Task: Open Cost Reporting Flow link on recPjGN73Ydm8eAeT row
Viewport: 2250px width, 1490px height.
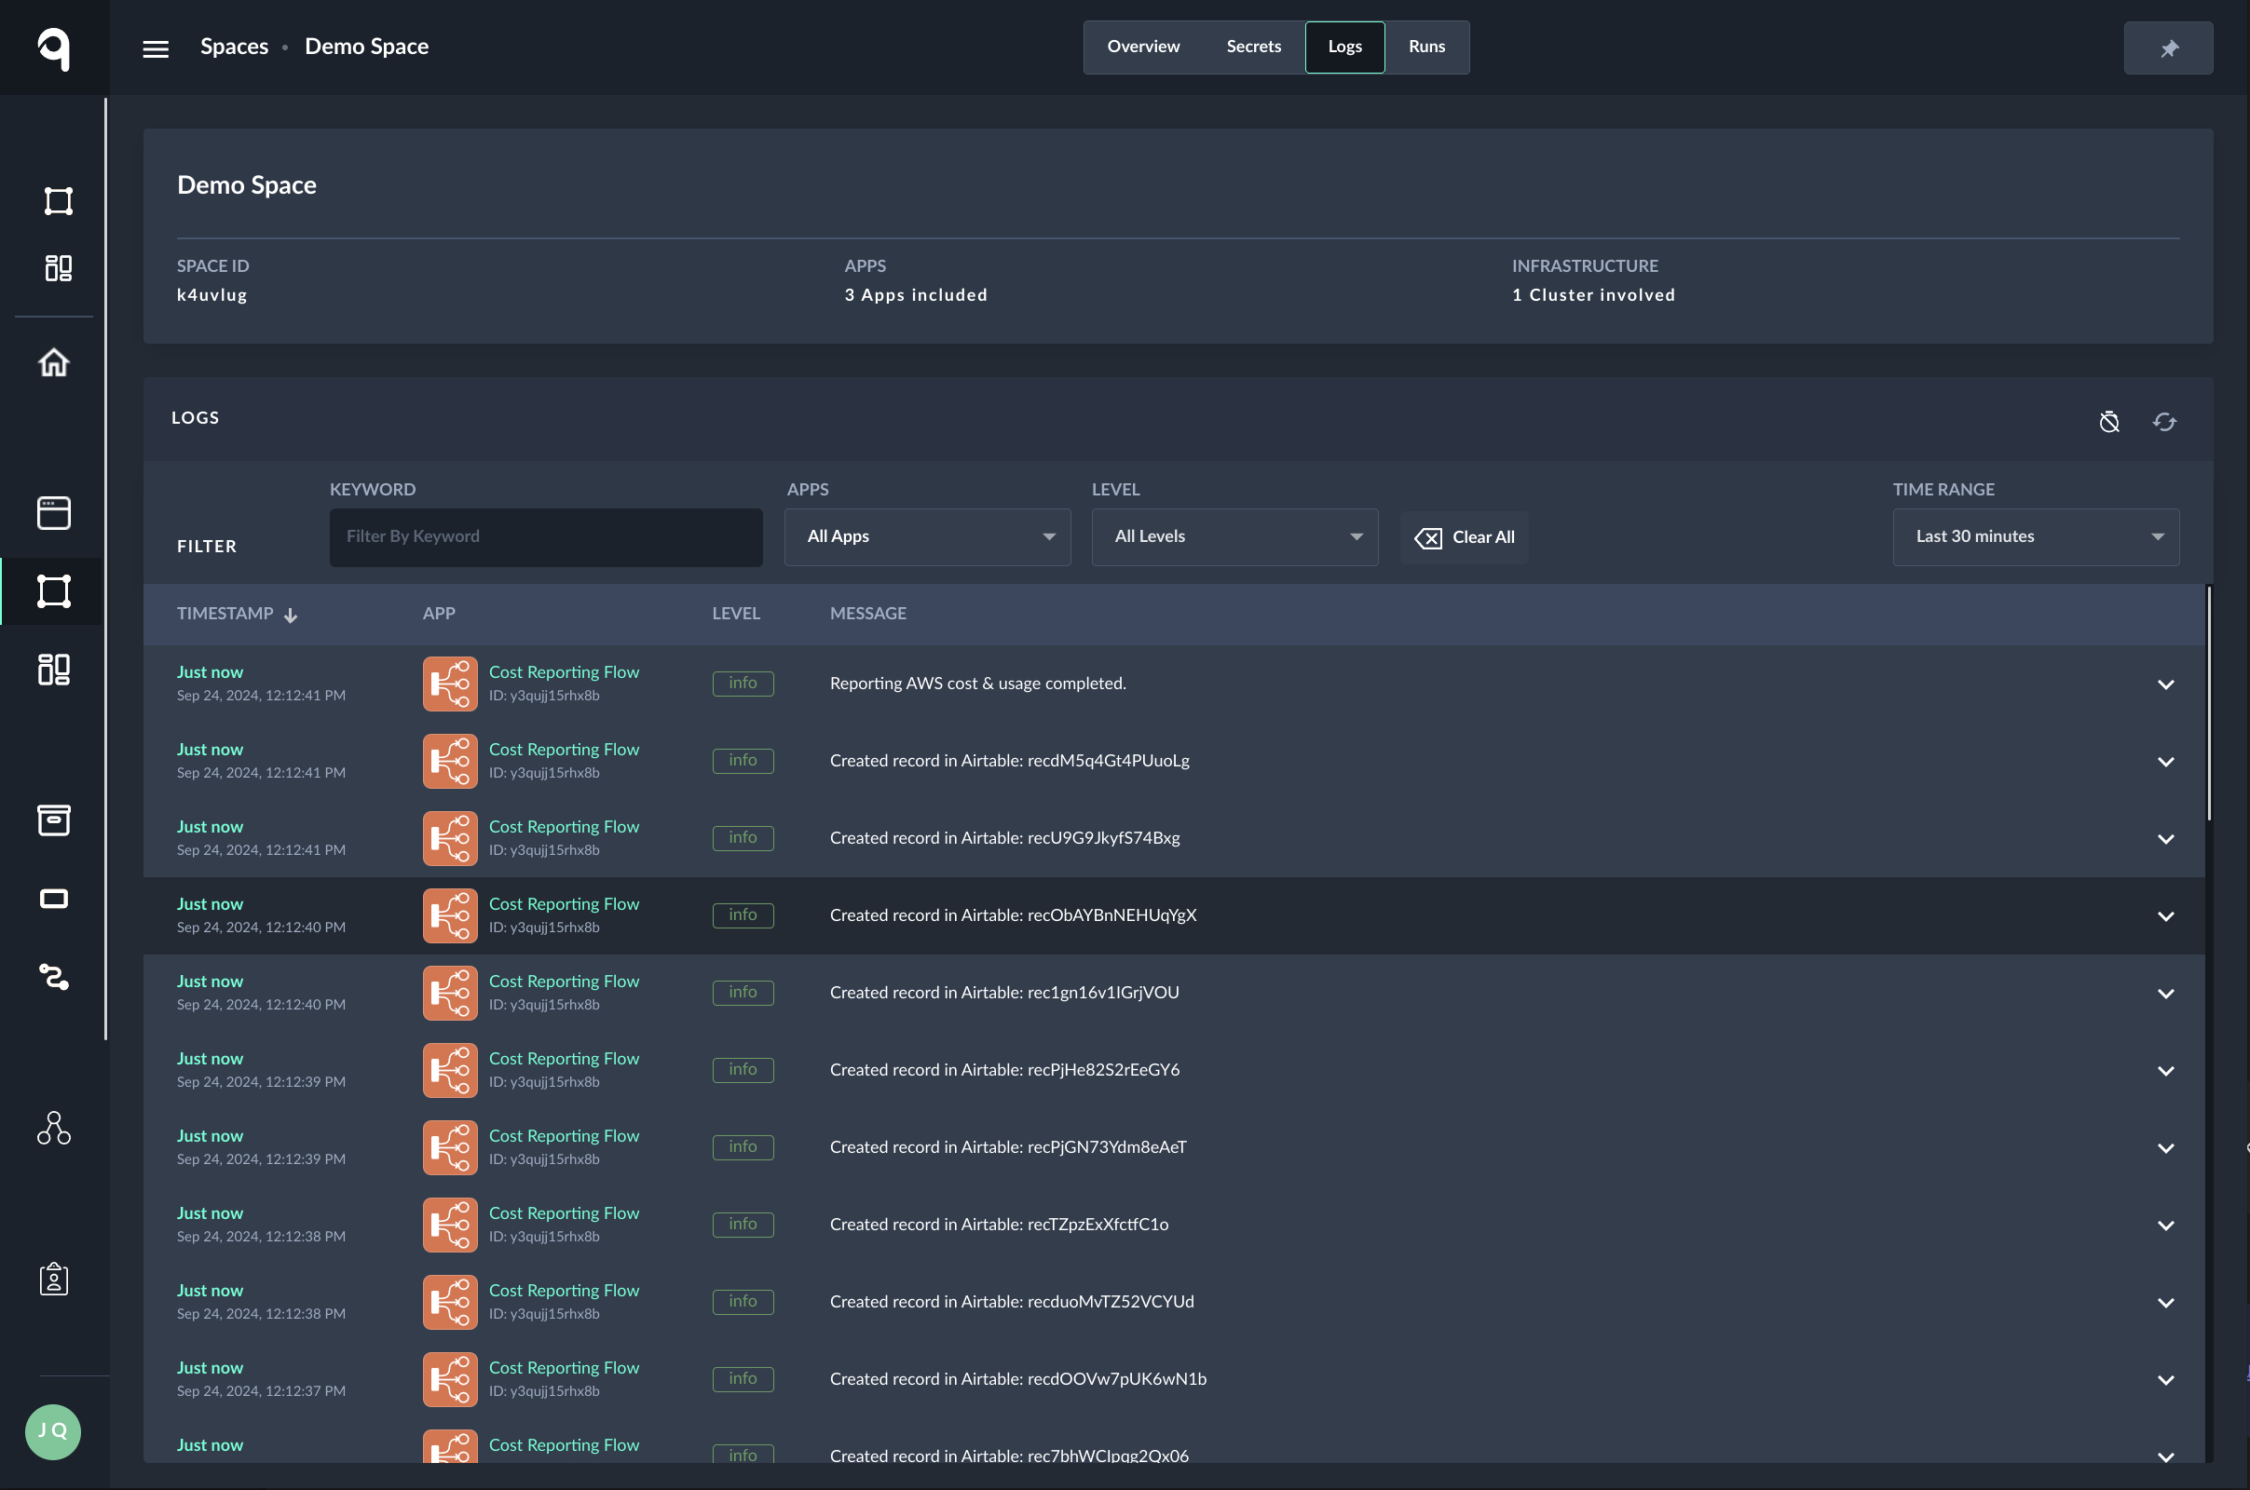Action: coord(564,1135)
